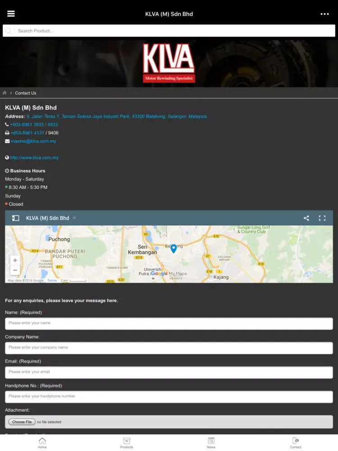Open the hamburger menu
This screenshot has width=338, height=451.
click(11, 14)
